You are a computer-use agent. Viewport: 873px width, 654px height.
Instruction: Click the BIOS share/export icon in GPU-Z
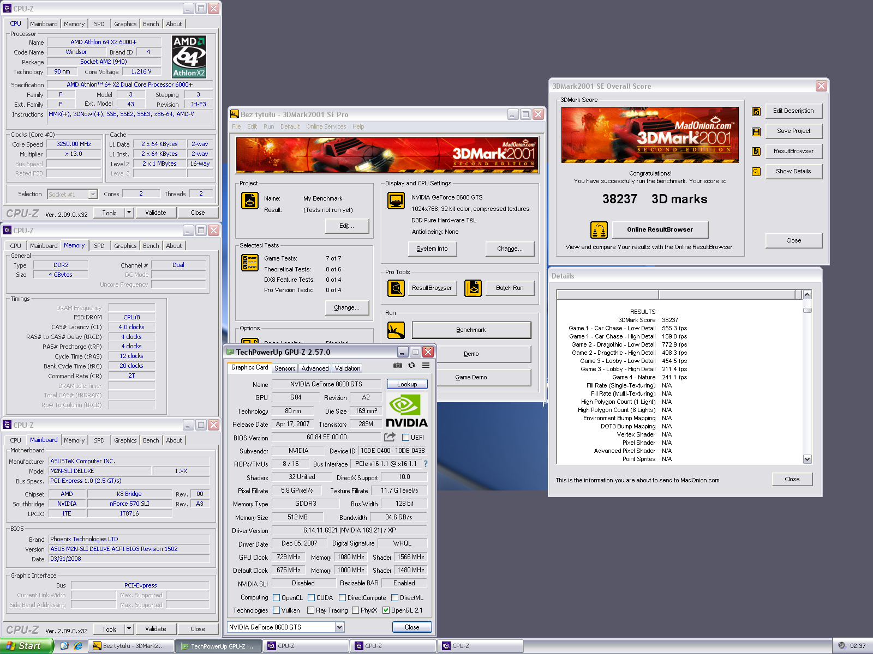pos(390,437)
